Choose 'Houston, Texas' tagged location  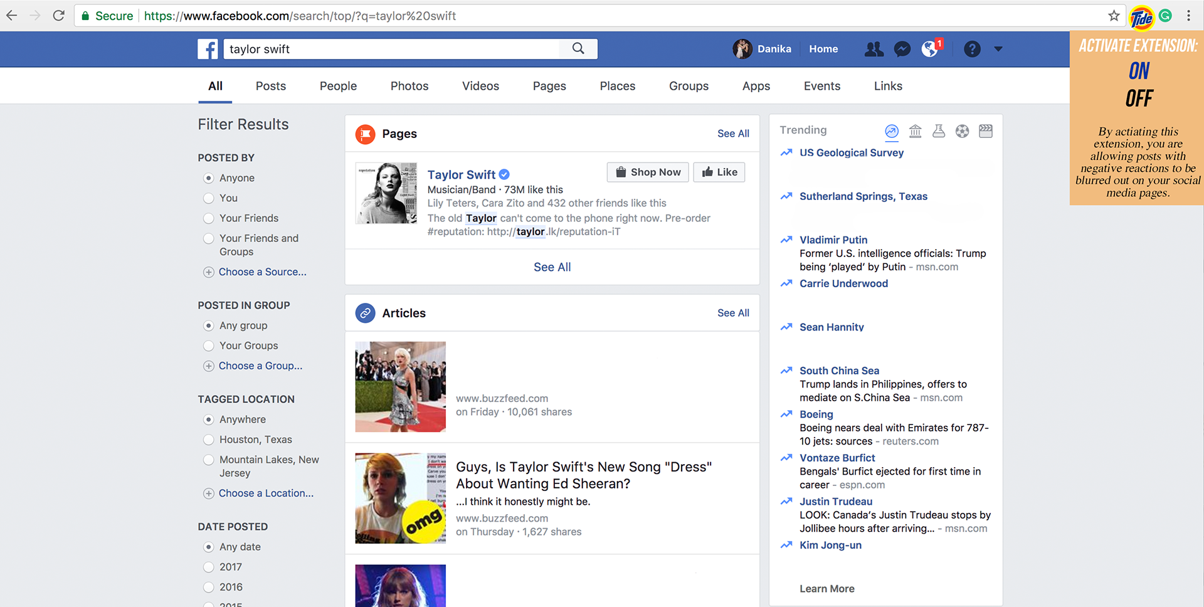[x=209, y=440]
